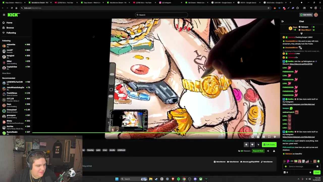Open discord.gg/EQyUEFAB link in chat

pos(301,64)
